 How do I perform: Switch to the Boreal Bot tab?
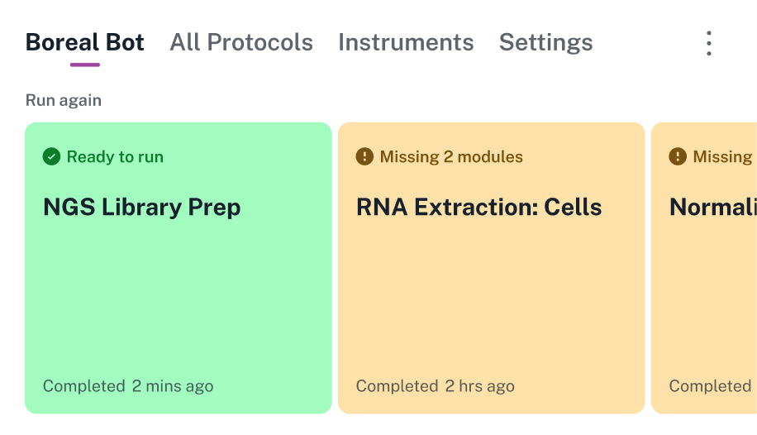85,43
